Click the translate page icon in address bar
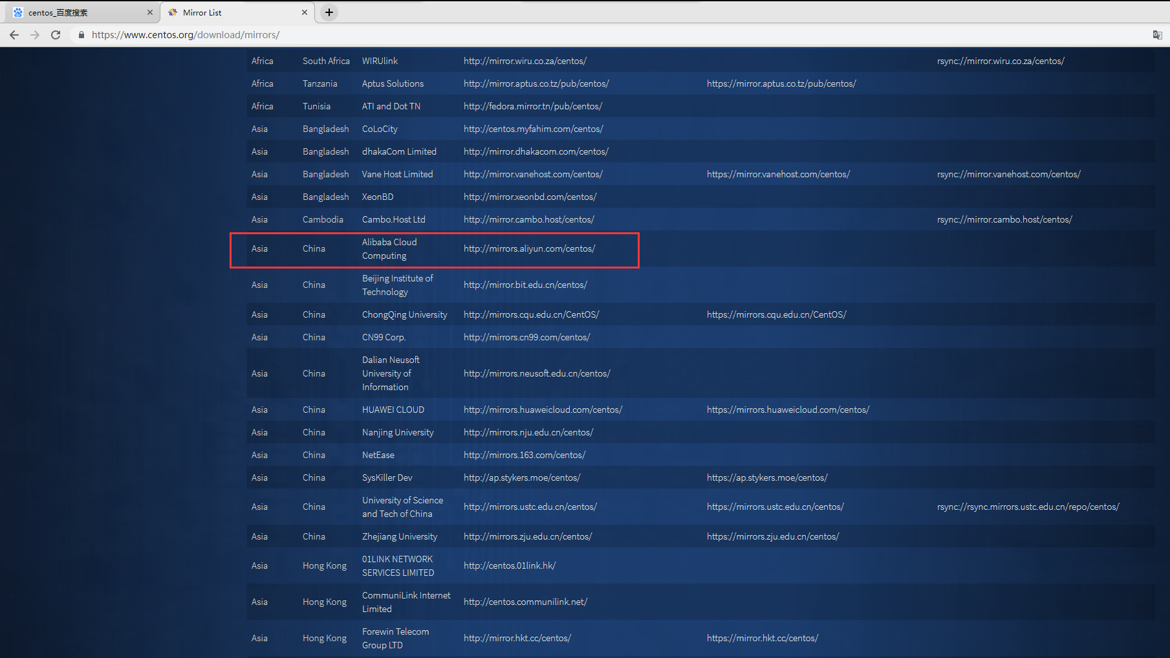This screenshot has width=1170, height=658. tap(1157, 35)
